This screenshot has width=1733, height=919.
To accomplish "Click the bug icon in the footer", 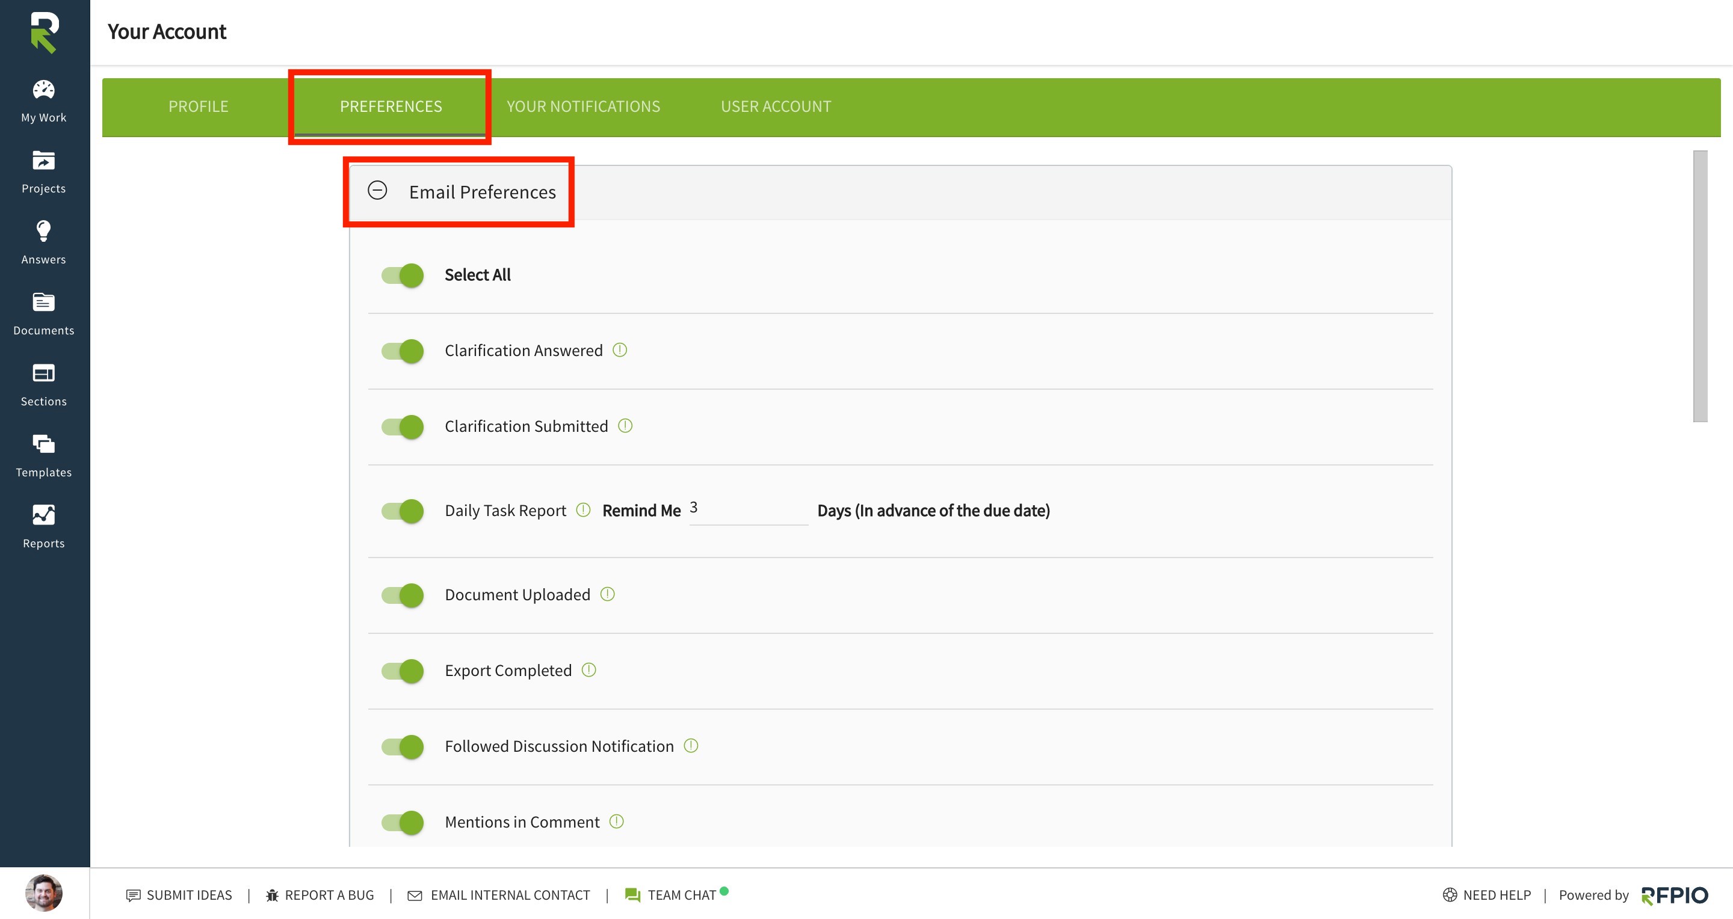I will point(272,896).
